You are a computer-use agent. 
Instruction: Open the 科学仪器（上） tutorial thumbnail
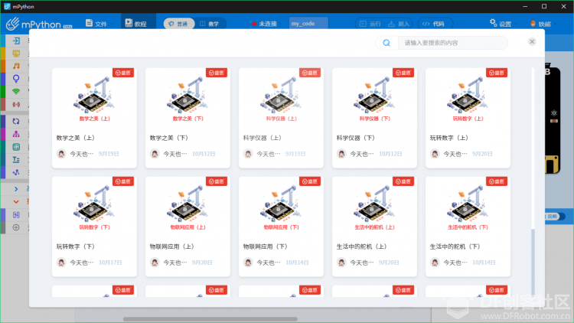tap(281, 98)
